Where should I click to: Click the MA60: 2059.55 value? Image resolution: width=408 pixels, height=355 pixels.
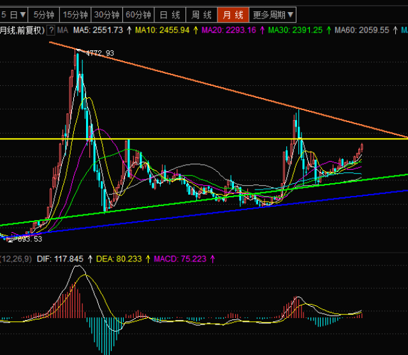point(362,31)
